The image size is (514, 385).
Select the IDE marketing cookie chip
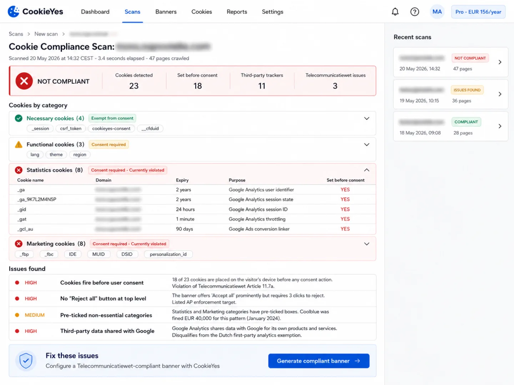pyautogui.click(x=73, y=254)
